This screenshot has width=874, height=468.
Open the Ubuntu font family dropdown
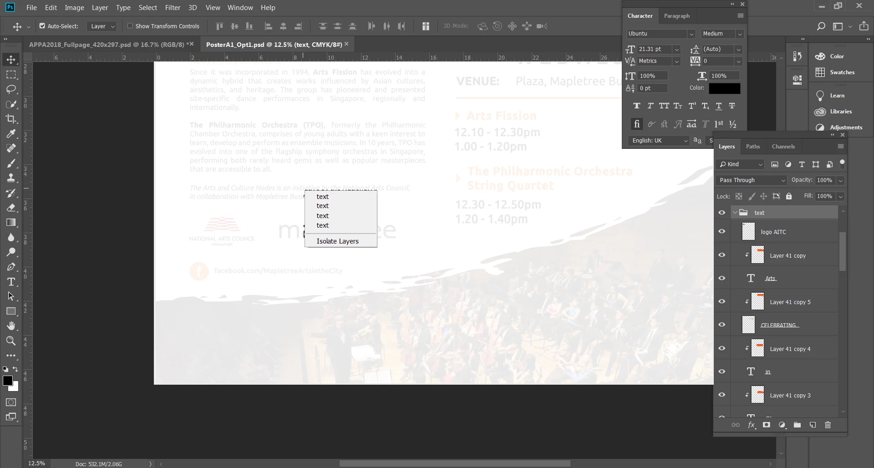[x=691, y=34]
